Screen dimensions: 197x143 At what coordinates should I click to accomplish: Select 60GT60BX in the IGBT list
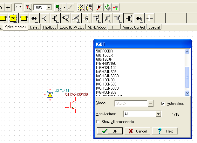(140, 55)
